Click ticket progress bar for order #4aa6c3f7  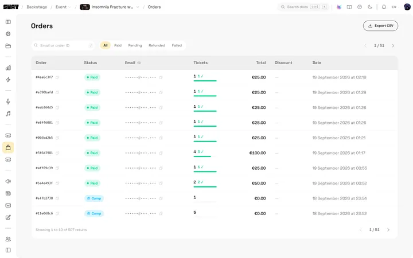[205, 81]
